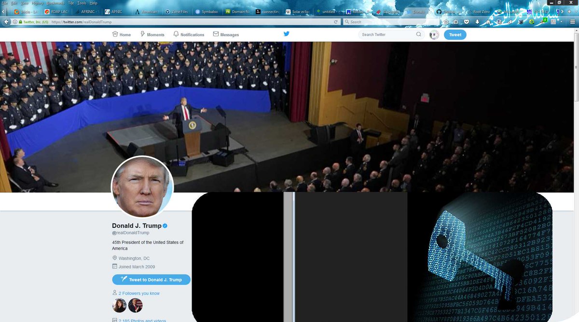
Task: Open the History menu
Action: click(x=38, y=3)
